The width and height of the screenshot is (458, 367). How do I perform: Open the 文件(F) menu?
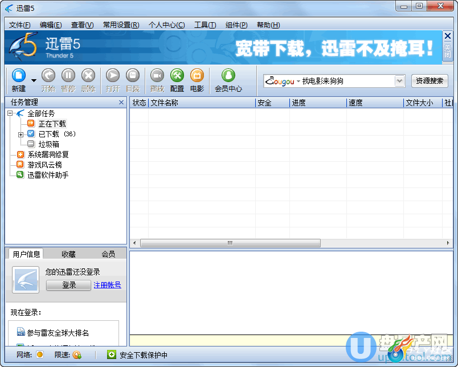[19, 25]
